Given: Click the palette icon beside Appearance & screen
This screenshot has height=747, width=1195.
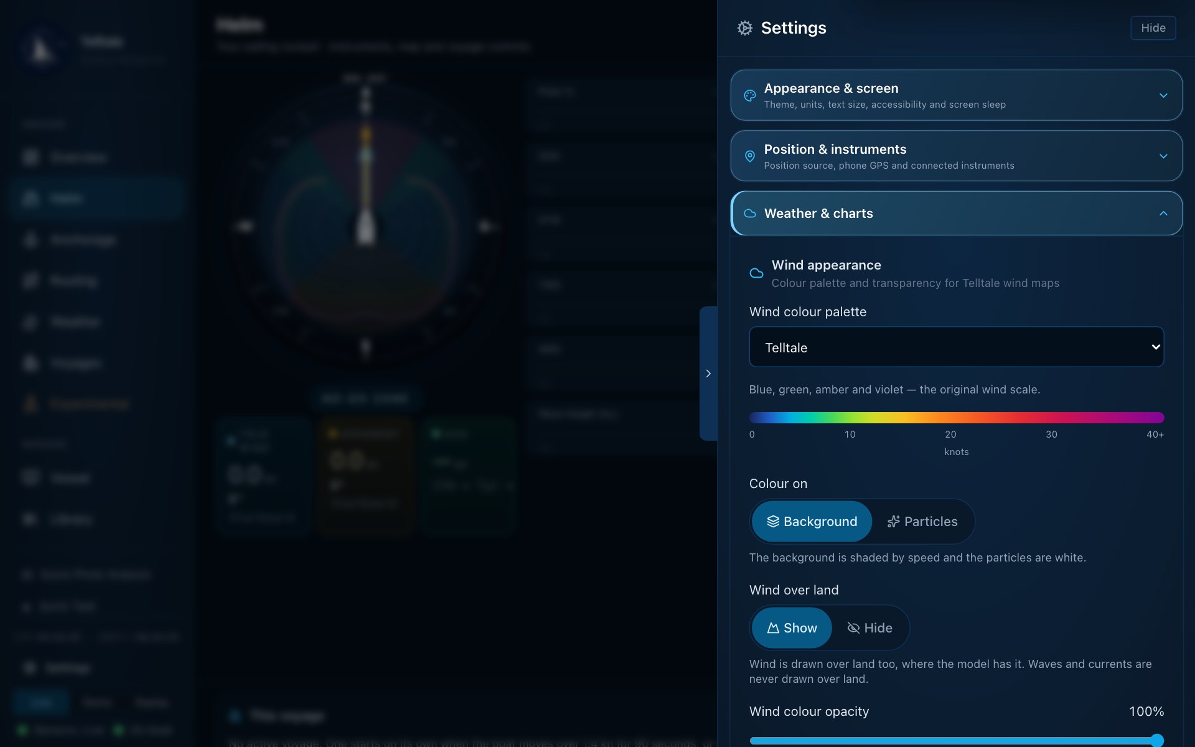Looking at the screenshot, I should click(750, 95).
